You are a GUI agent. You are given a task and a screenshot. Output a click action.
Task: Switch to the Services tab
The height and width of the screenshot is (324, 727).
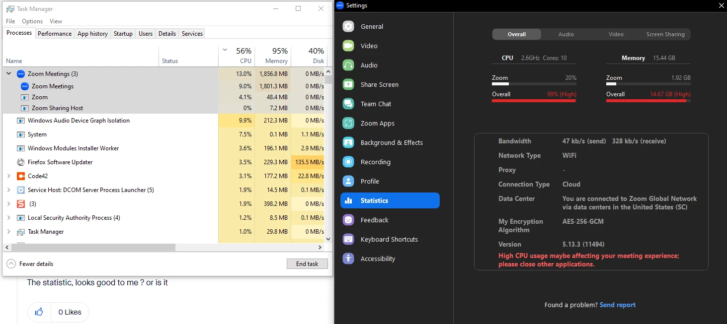pyautogui.click(x=192, y=34)
